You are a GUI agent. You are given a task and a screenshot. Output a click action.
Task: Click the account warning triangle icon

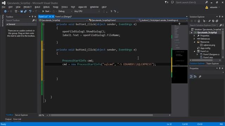coord(207,7)
